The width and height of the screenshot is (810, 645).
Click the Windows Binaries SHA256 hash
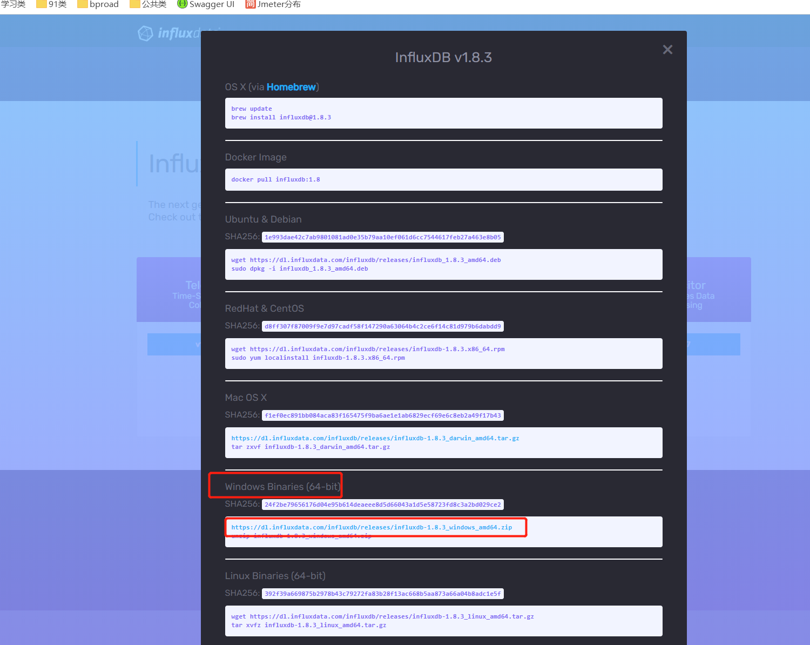pyautogui.click(x=383, y=505)
